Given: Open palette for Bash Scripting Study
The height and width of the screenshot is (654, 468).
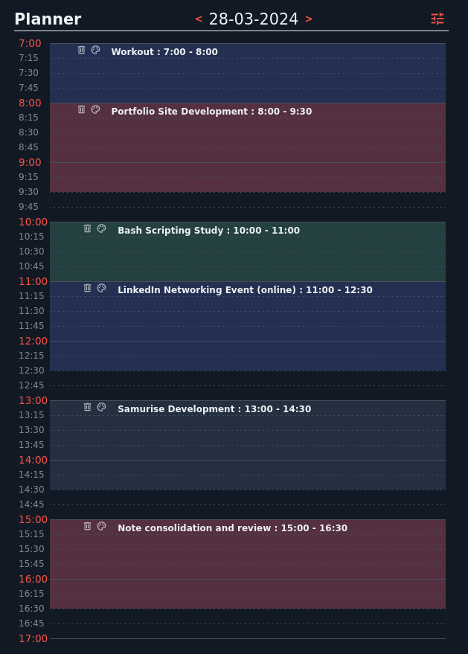Looking at the screenshot, I should [x=101, y=228].
